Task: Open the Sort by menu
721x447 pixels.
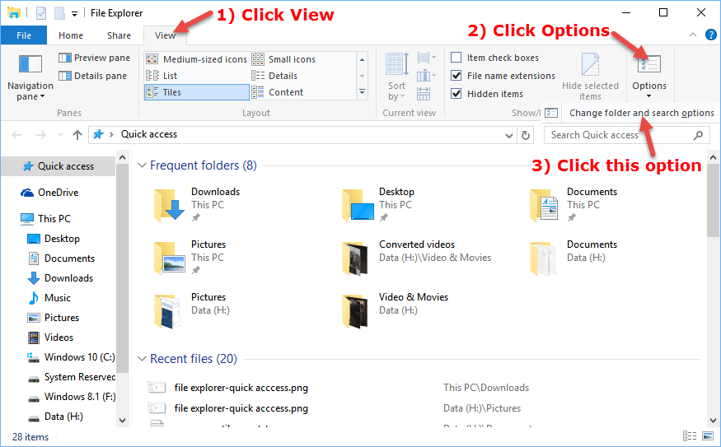Action: click(x=396, y=77)
